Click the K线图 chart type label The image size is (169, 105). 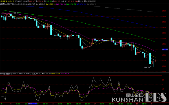point(2,4)
